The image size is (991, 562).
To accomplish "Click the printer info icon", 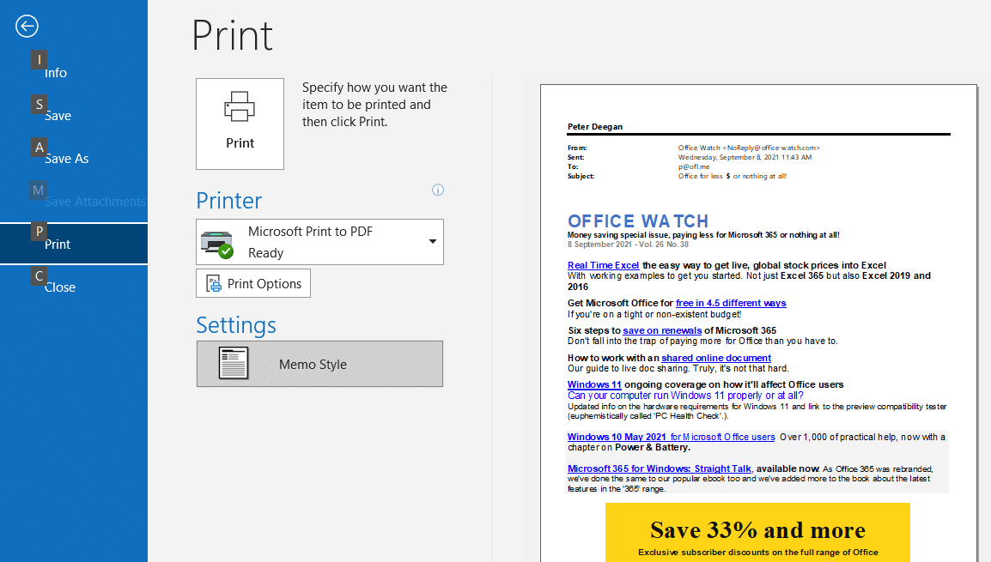I will [437, 190].
